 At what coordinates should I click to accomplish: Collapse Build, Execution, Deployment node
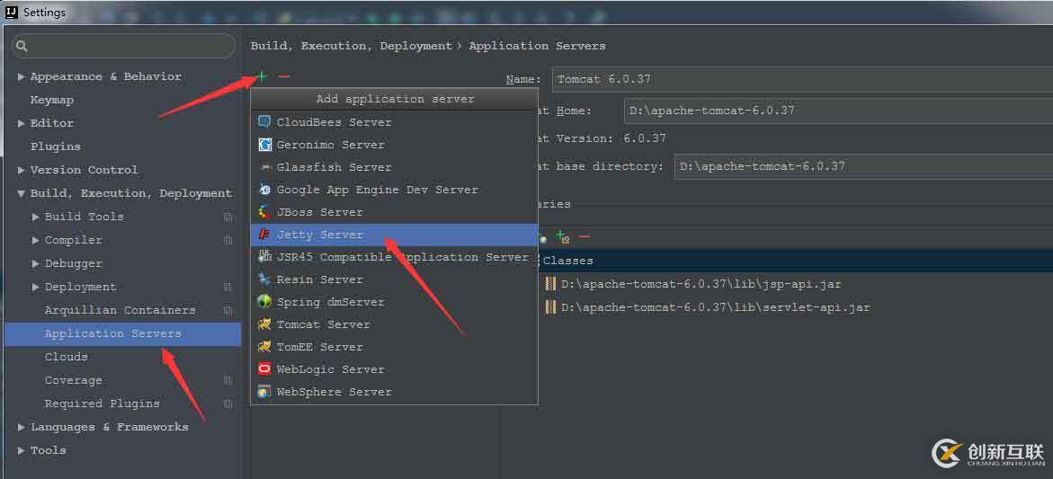[x=21, y=194]
